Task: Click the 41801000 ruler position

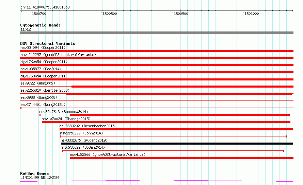Action: [251, 14]
